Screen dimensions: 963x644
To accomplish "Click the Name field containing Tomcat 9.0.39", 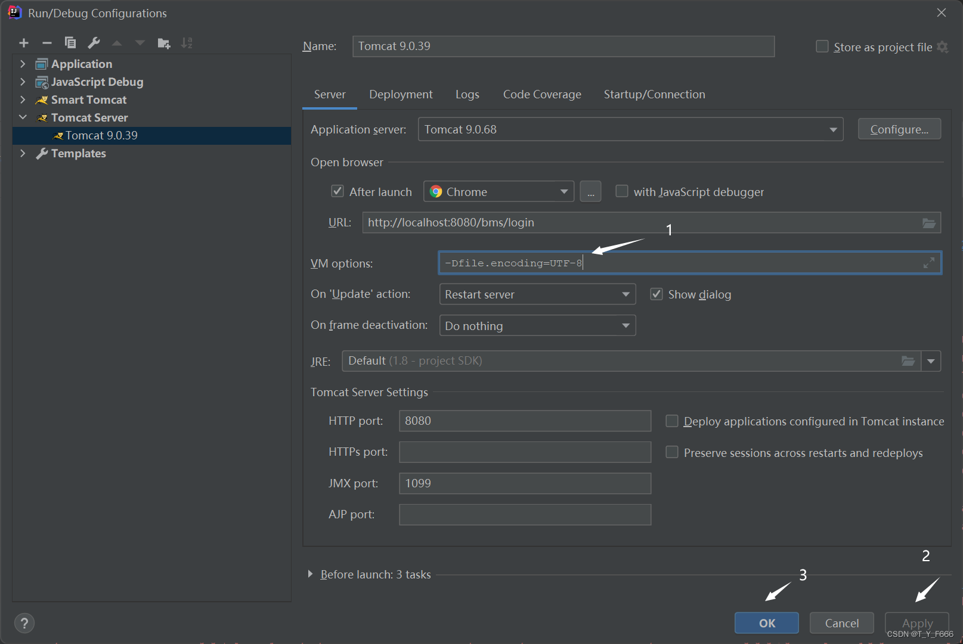I will [x=563, y=46].
